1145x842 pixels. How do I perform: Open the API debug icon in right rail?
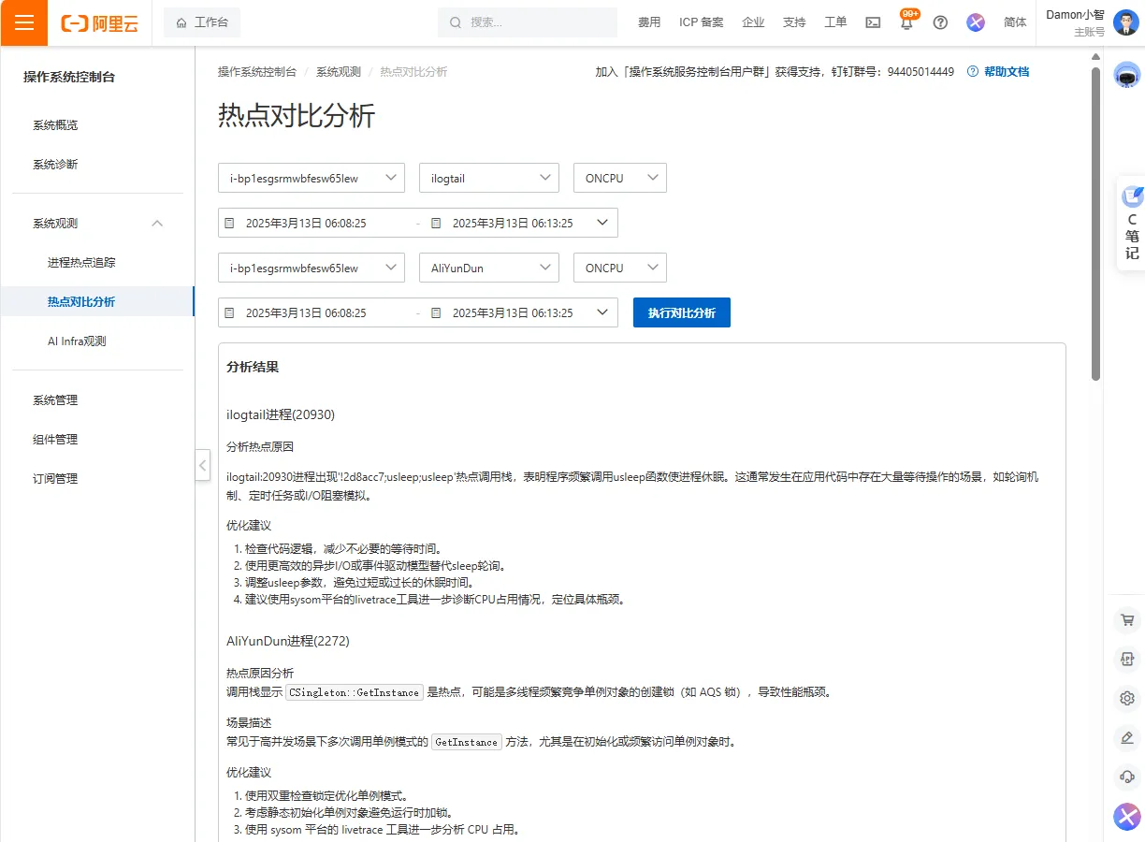point(1127,659)
